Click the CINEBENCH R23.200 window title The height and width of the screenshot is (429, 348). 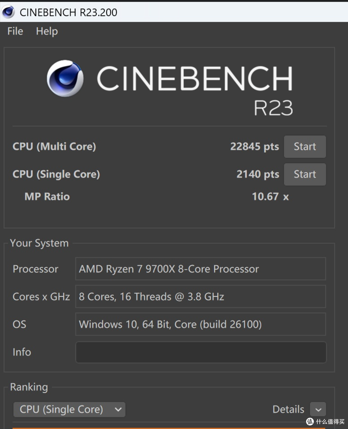click(x=68, y=12)
